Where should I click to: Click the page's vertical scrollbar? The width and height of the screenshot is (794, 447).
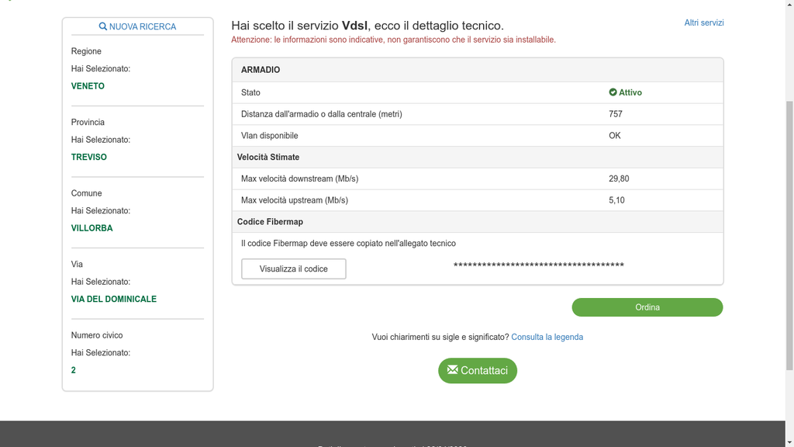pyautogui.click(x=789, y=233)
